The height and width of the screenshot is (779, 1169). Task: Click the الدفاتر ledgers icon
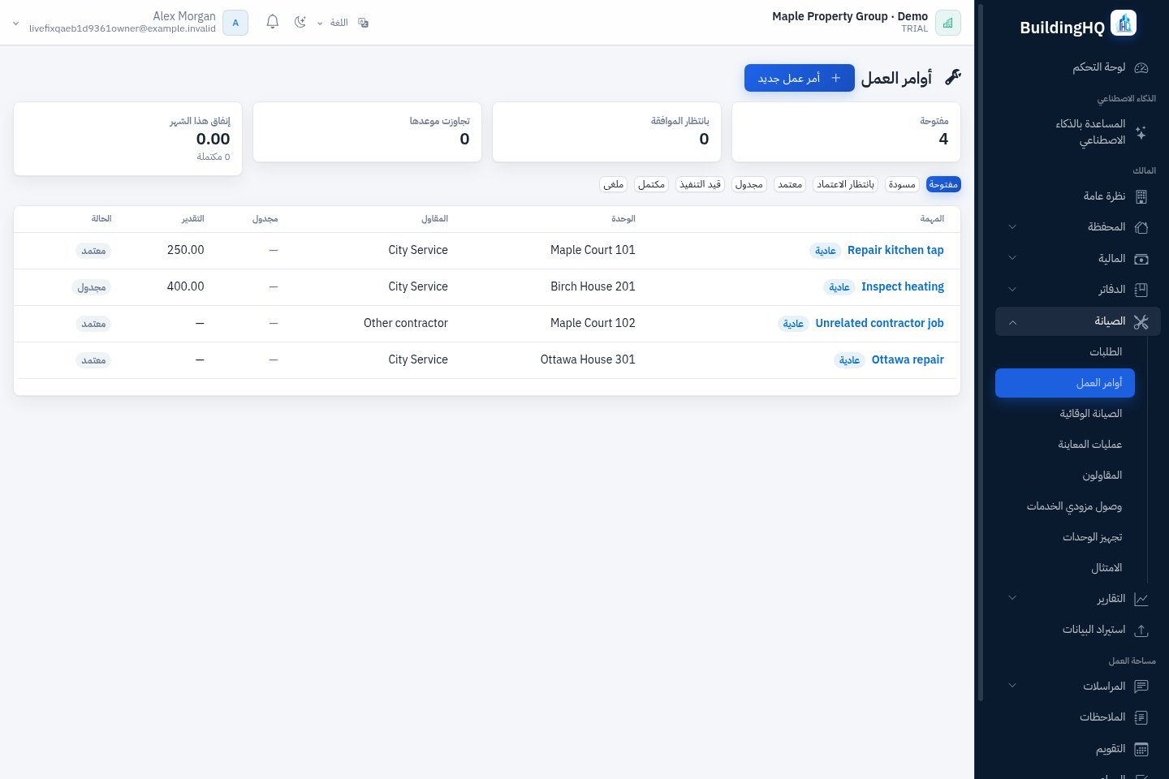pyautogui.click(x=1141, y=290)
